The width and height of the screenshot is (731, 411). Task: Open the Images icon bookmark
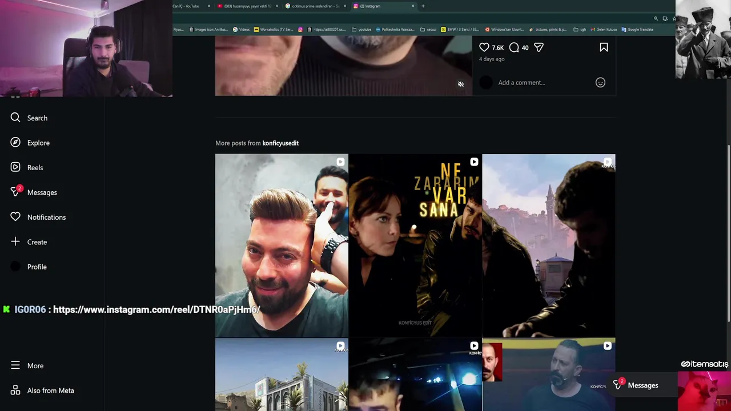(x=208, y=29)
